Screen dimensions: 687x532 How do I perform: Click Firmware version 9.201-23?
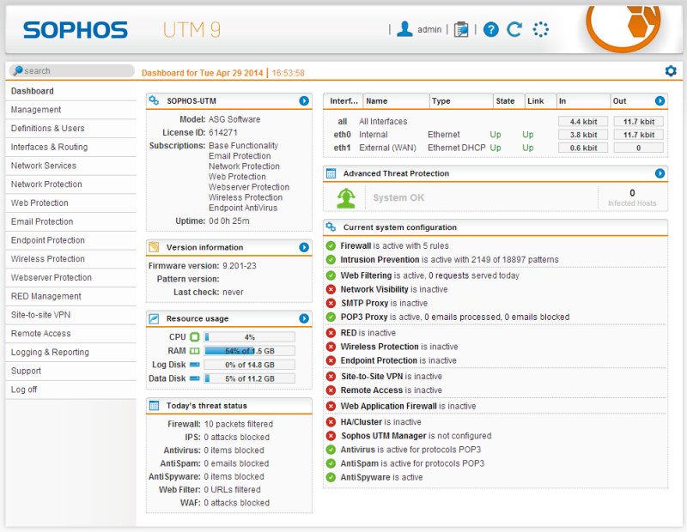coord(240,266)
